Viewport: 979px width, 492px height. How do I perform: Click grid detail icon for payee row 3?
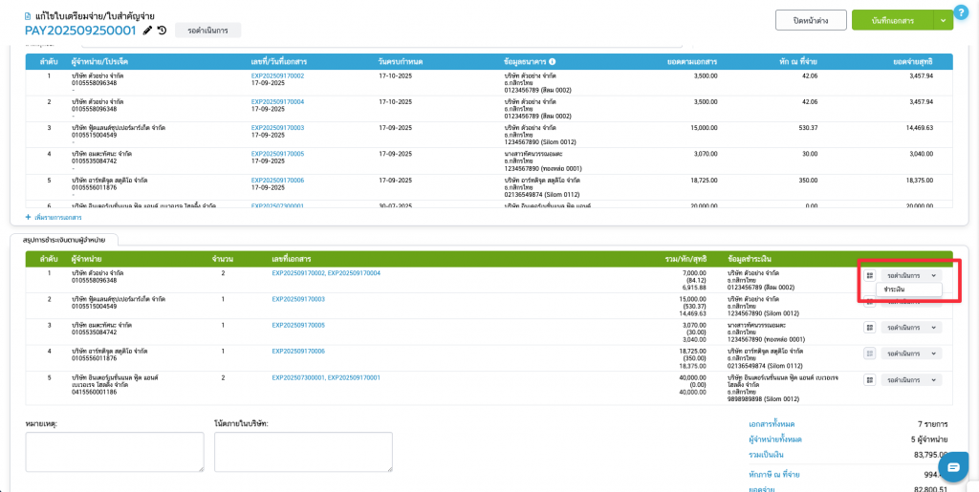[x=870, y=327]
